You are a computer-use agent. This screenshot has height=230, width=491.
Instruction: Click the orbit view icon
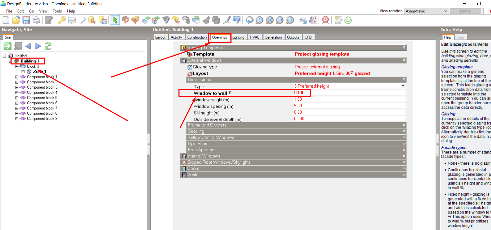(x=249, y=20)
